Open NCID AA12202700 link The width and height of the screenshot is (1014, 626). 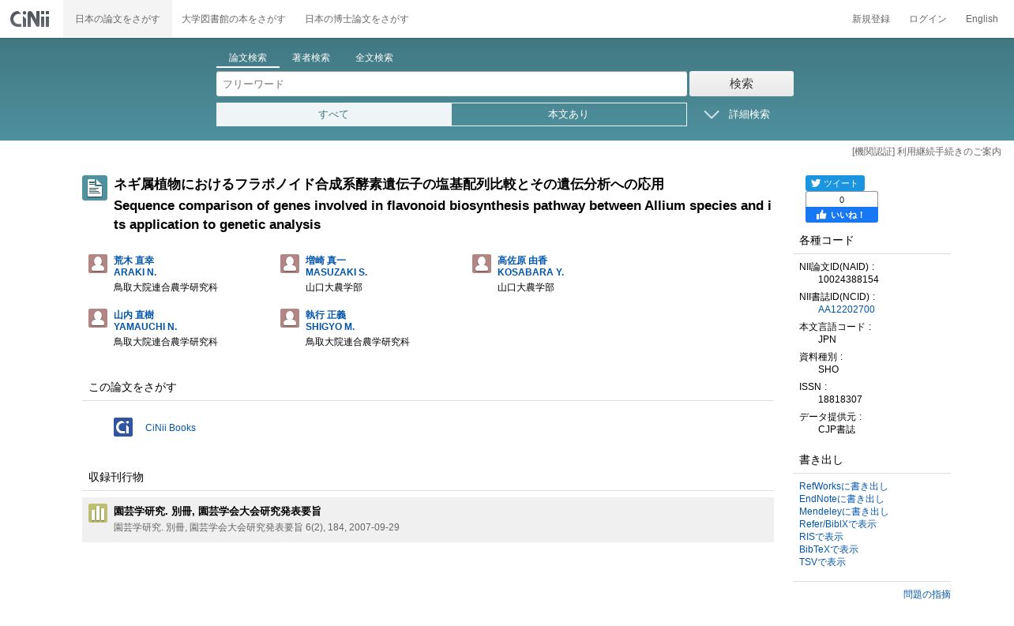[847, 309]
